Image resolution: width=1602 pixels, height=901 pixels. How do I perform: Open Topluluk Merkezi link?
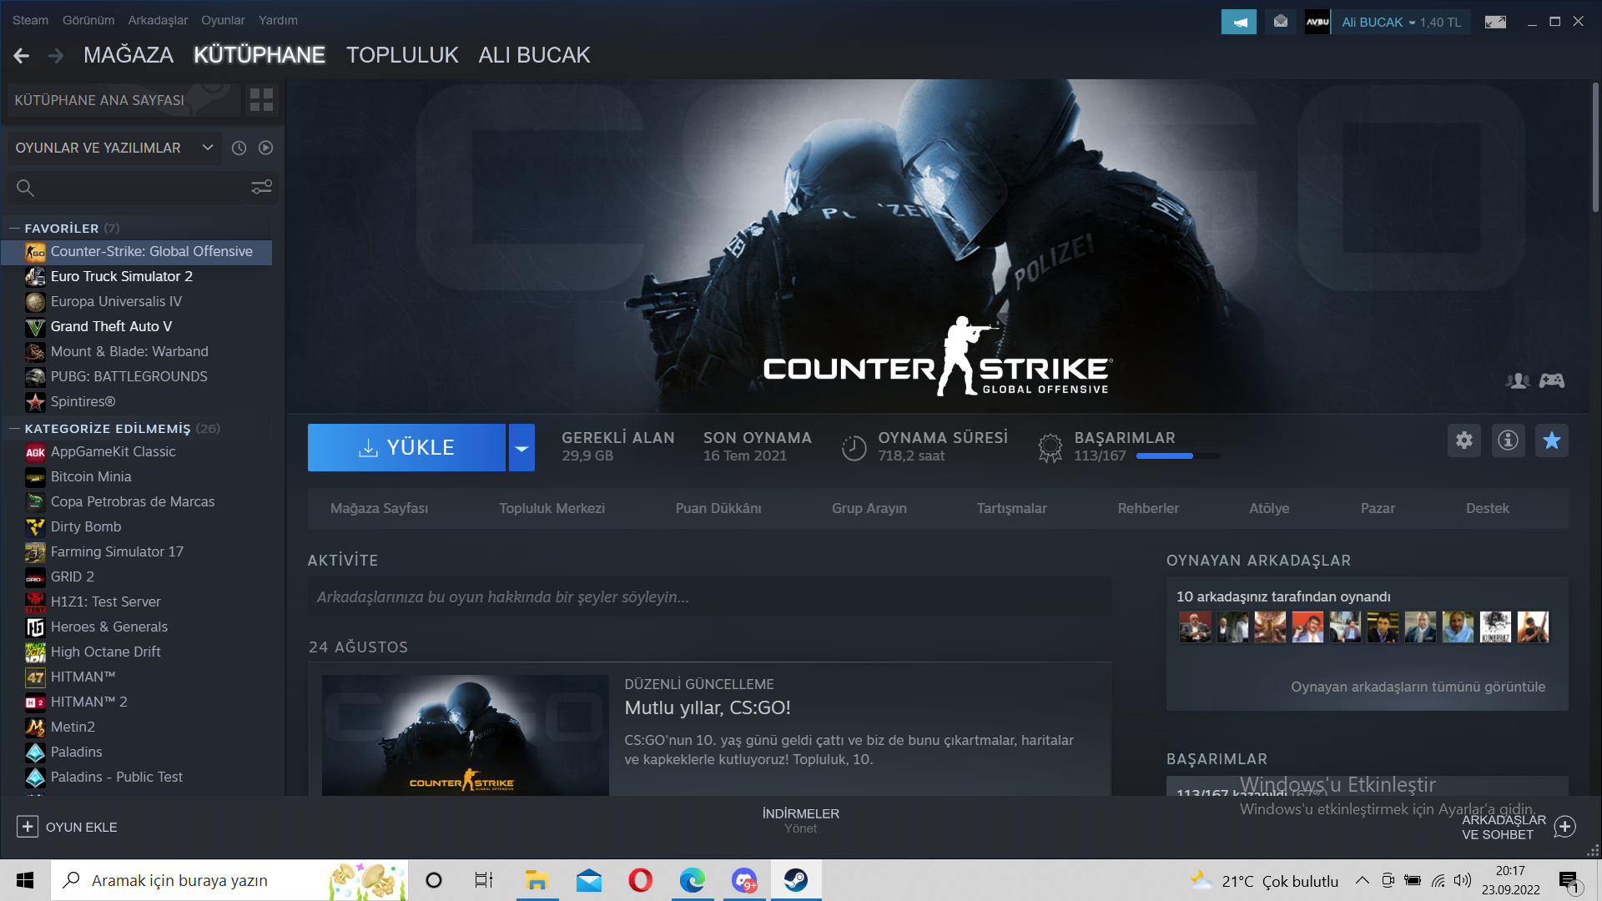click(x=552, y=508)
